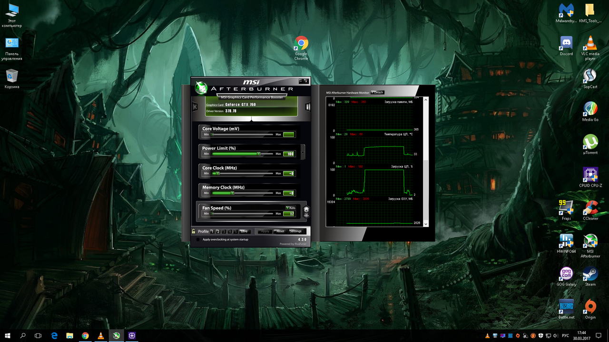Open the Google Chrome desktop shortcut
This screenshot has height=342, width=609.
(x=301, y=48)
